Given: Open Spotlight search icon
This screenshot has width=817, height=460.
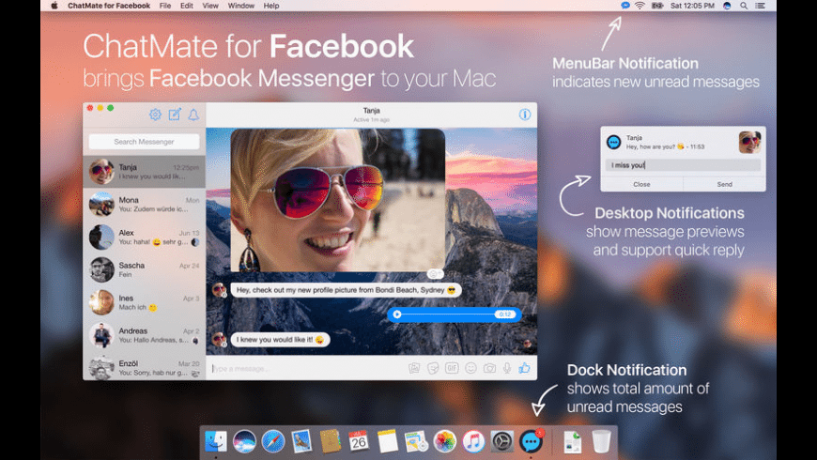Looking at the screenshot, I should (x=744, y=6).
